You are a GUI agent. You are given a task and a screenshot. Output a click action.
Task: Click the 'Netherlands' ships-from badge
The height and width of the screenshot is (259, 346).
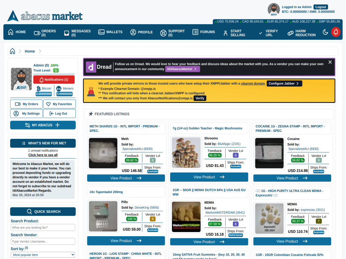click(235, 235)
